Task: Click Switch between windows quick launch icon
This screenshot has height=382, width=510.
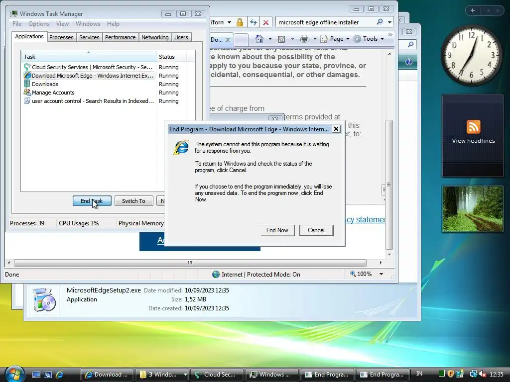Action: click(x=48, y=375)
